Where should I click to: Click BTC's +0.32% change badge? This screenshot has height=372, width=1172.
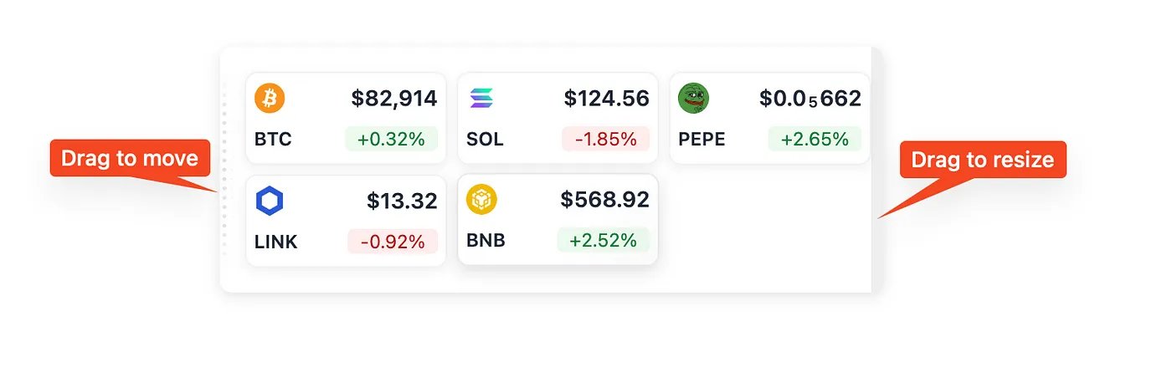[x=391, y=139]
